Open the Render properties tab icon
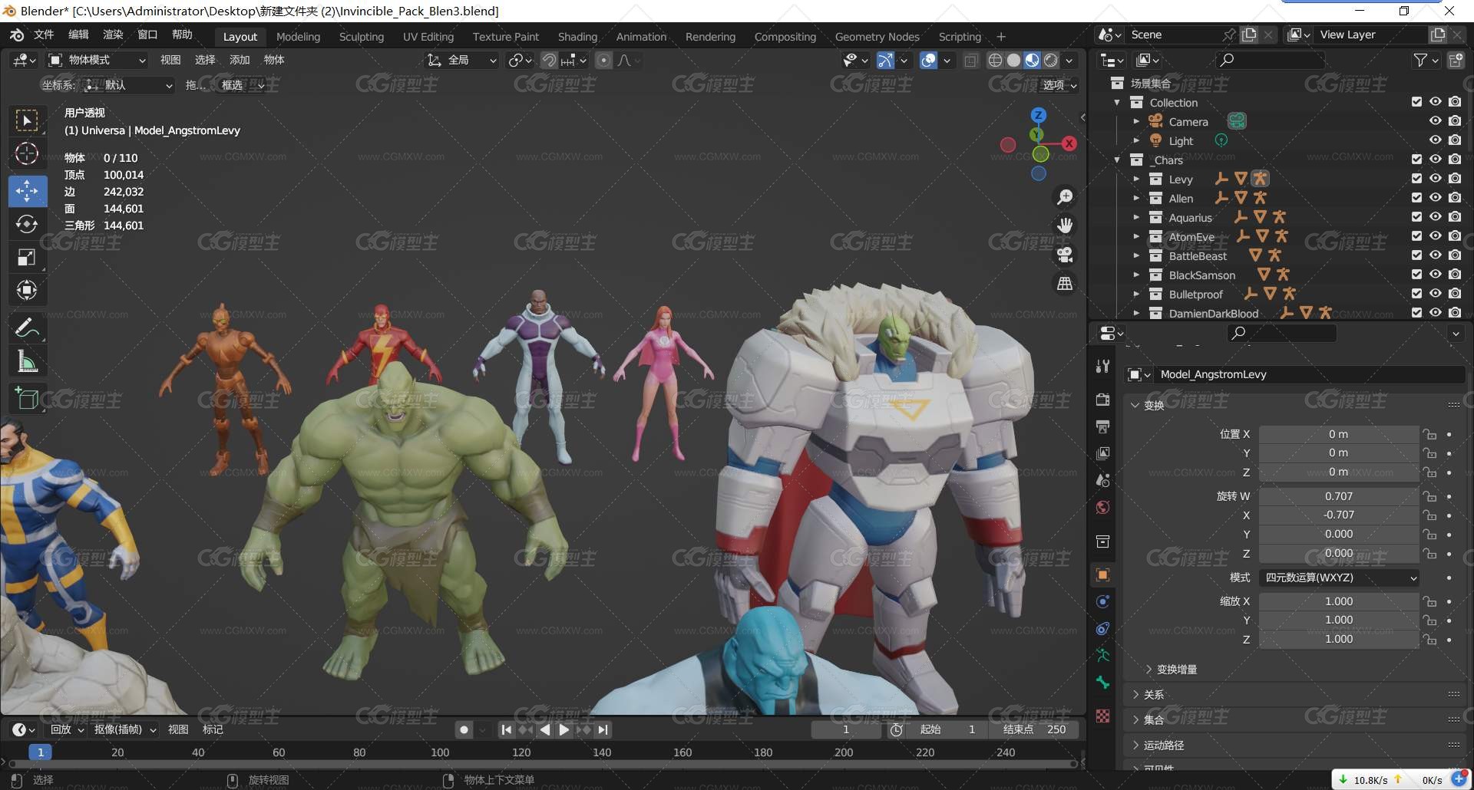 coord(1103,399)
